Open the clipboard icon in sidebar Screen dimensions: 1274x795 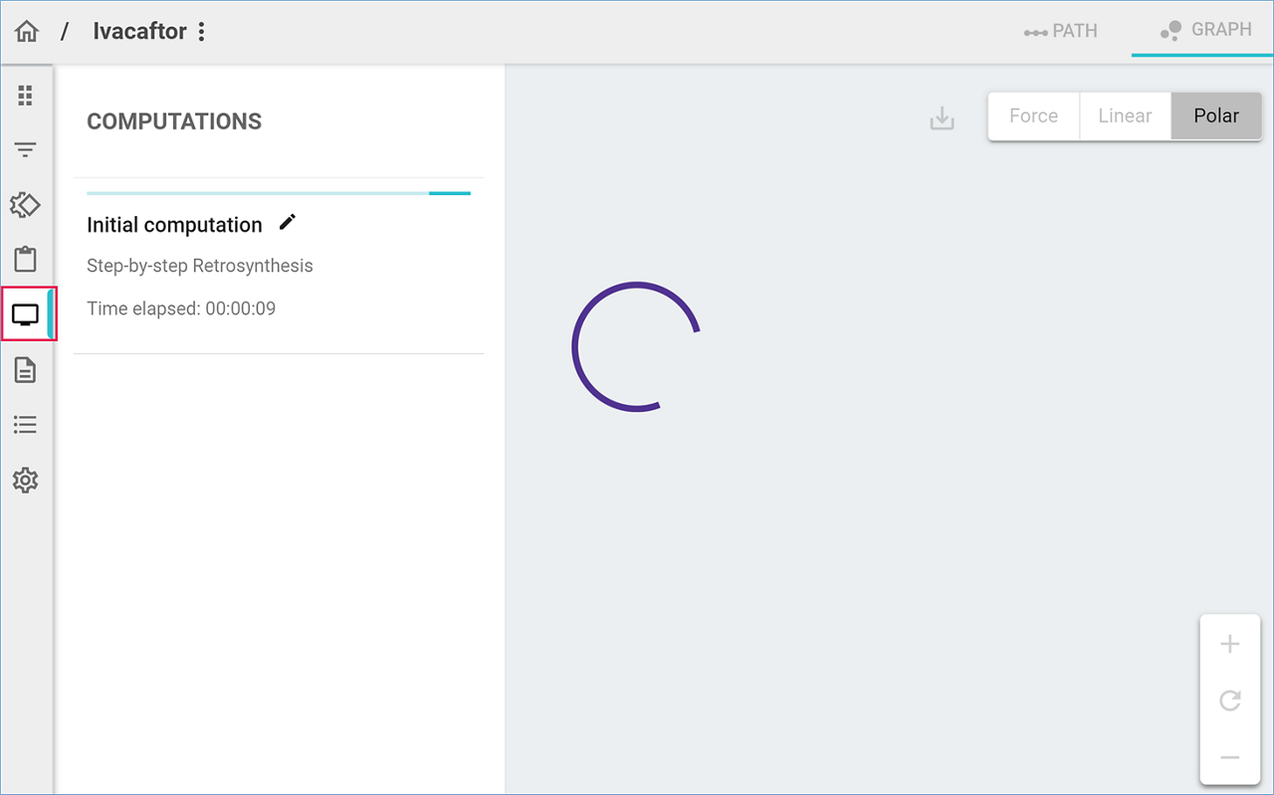[x=25, y=260]
